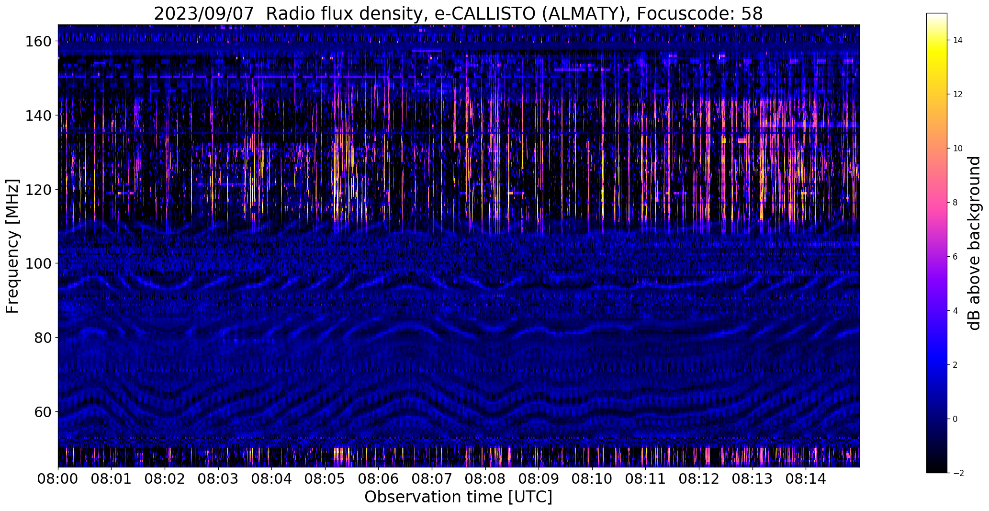989x511 pixels.
Task: Click the 60 frequency tick label
Action: pyautogui.click(x=43, y=412)
